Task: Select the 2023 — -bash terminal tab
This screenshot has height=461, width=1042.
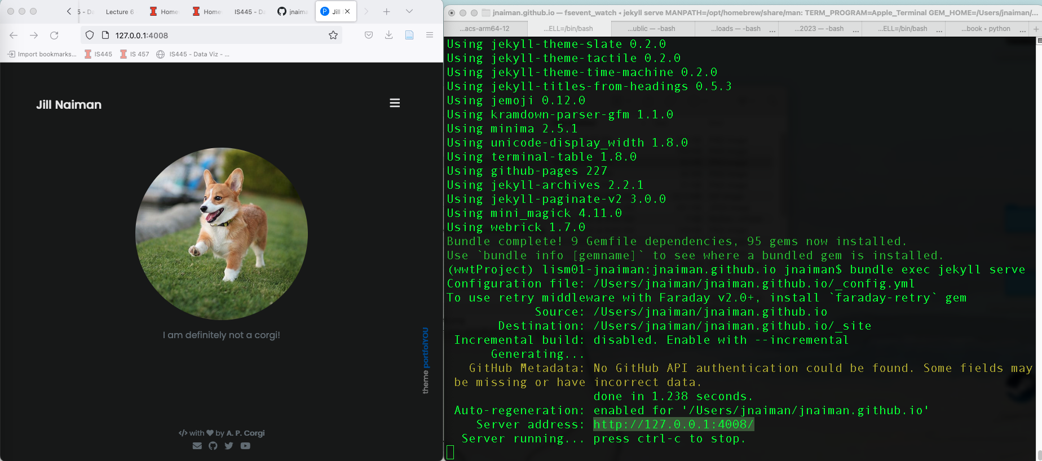Action: coord(819,29)
